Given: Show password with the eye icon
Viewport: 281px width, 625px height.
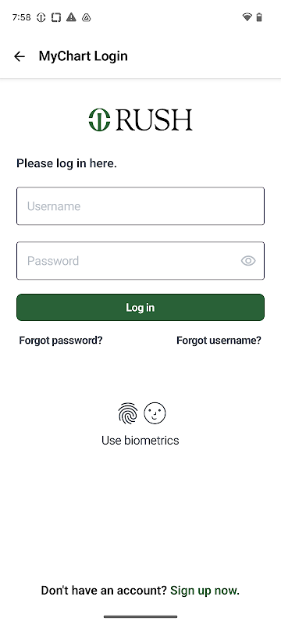Looking at the screenshot, I should pyautogui.click(x=248, y=261).
